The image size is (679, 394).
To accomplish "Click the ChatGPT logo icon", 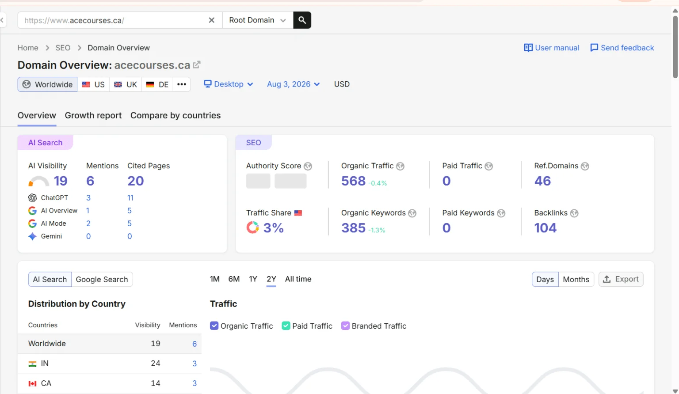I will coord(32,198).
